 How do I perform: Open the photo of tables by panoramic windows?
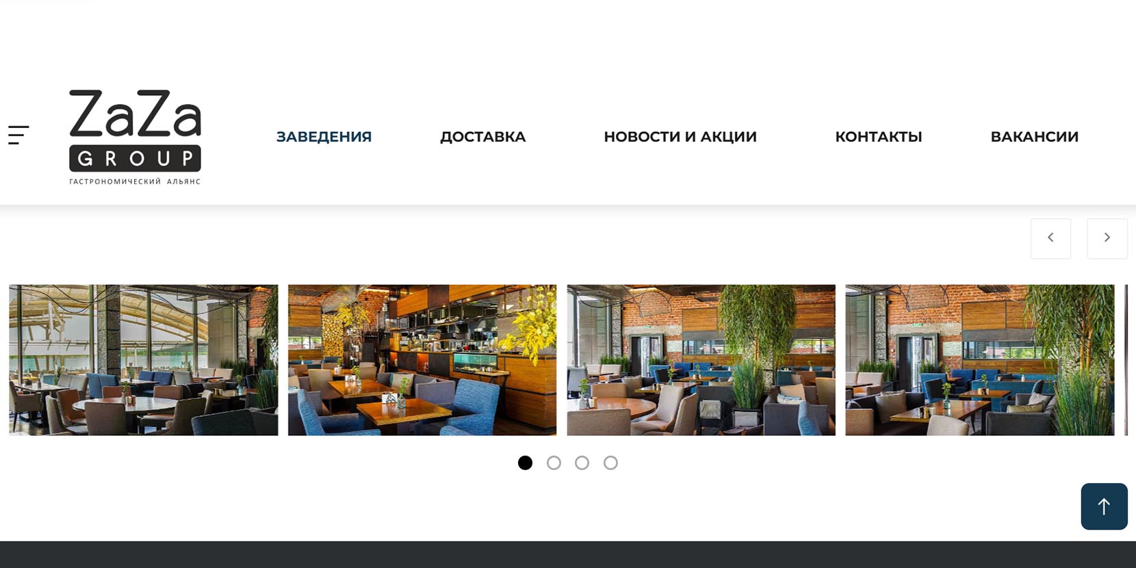point(144,360)
